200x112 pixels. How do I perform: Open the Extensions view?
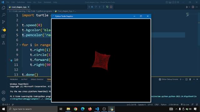pyautogui.click(x=3, y=36)
